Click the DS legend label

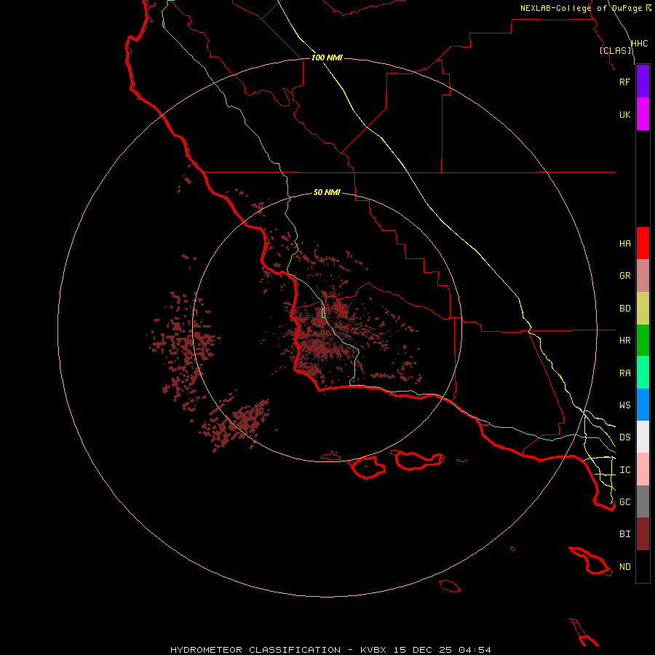pyautogui.click(x=624, y=437)
